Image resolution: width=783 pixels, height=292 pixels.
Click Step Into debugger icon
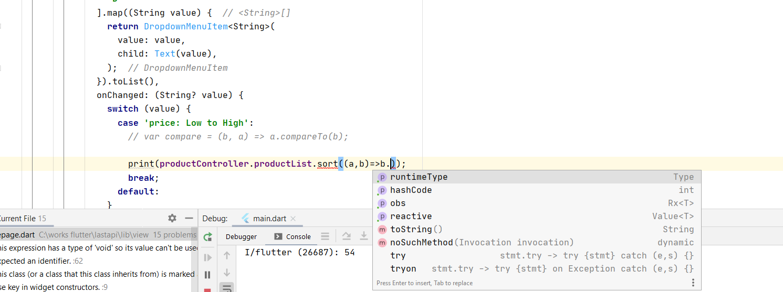[x=363, y=236]
